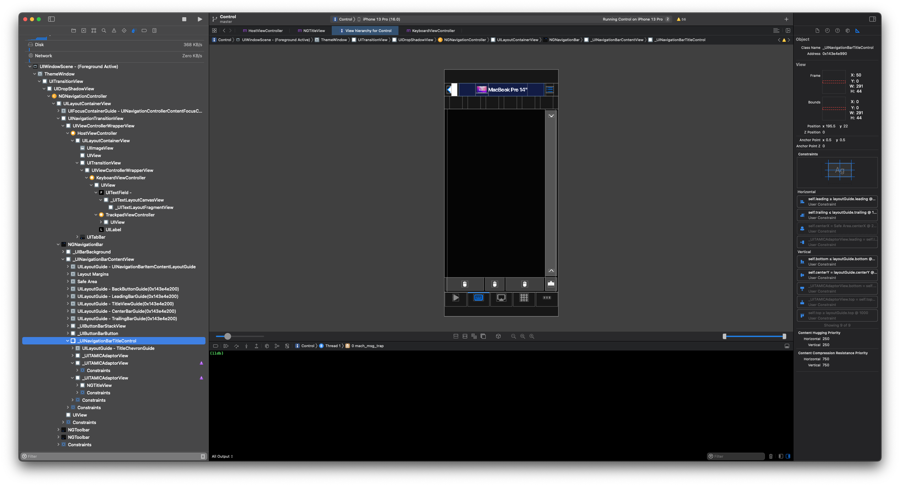Click the Orient to 3D cube icon
Image resolution: width=900 pixels, height=486 pixels.
tap(498, 336)
